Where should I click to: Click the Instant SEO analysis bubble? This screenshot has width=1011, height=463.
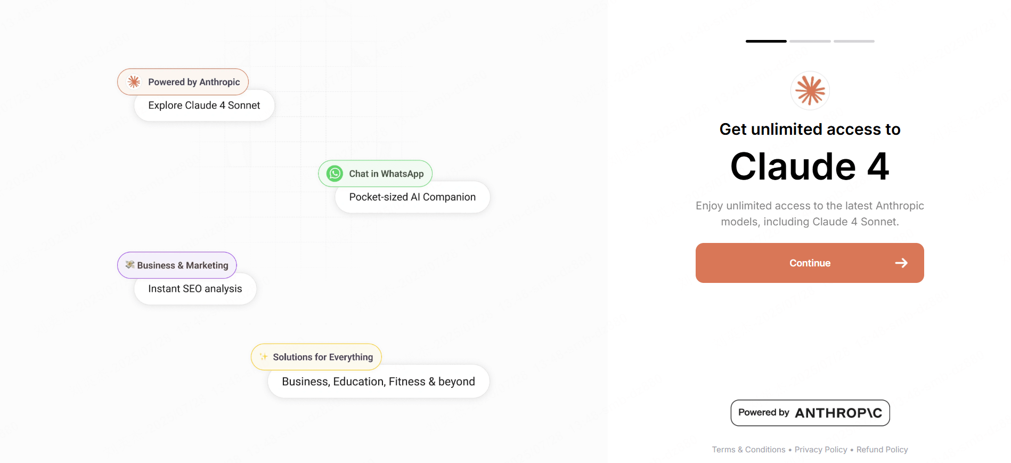click(195, 289)
